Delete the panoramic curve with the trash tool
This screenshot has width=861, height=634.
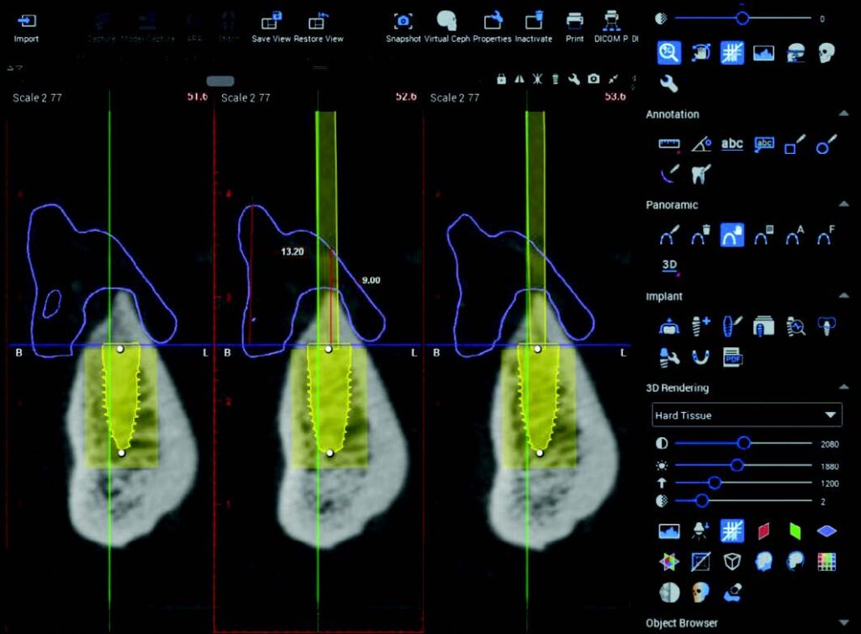coord(700,235)
